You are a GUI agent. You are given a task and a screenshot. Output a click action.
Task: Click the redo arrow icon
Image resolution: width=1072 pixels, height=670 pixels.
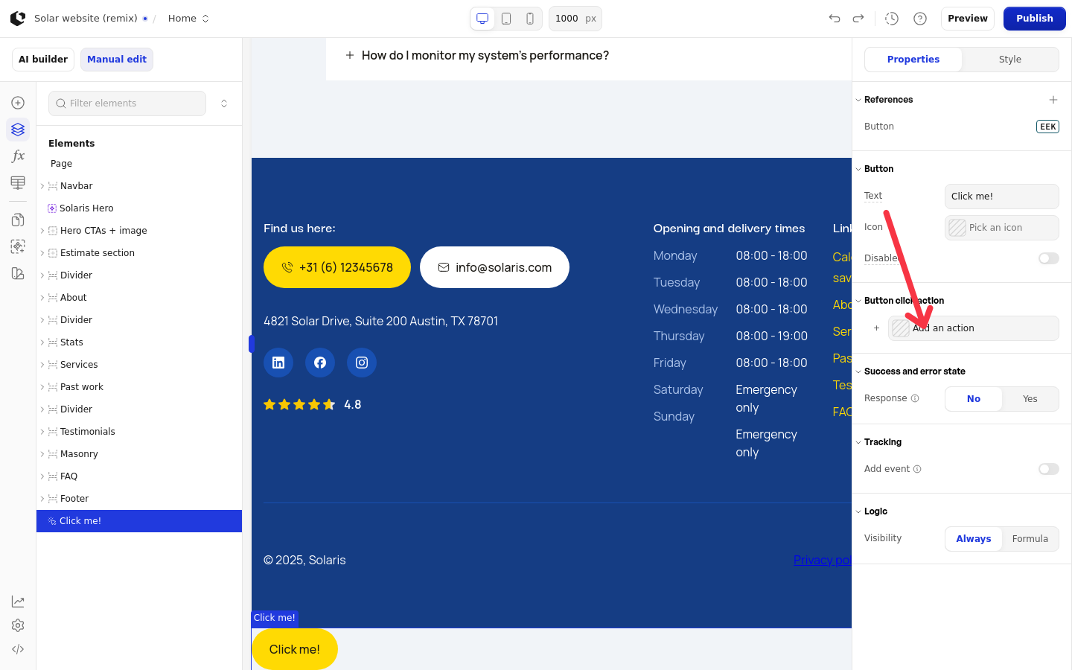click(858, 19)
